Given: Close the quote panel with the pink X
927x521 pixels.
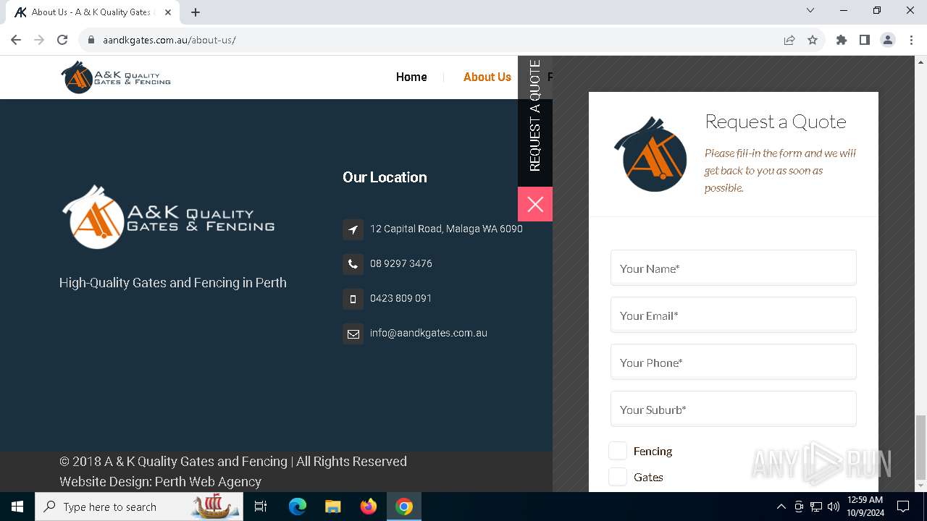Looking at the screenshot, I should 535,204.
